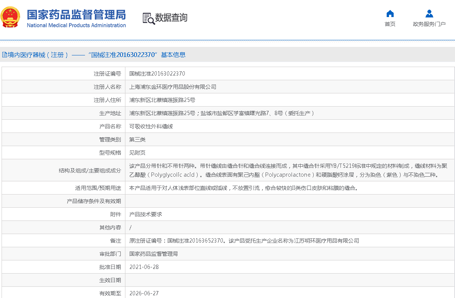Click registrant name 上海浦东金环医疗用品股份有限公司
The height and width of the screenshot is (298, 455).
click(x=173, y=87)
